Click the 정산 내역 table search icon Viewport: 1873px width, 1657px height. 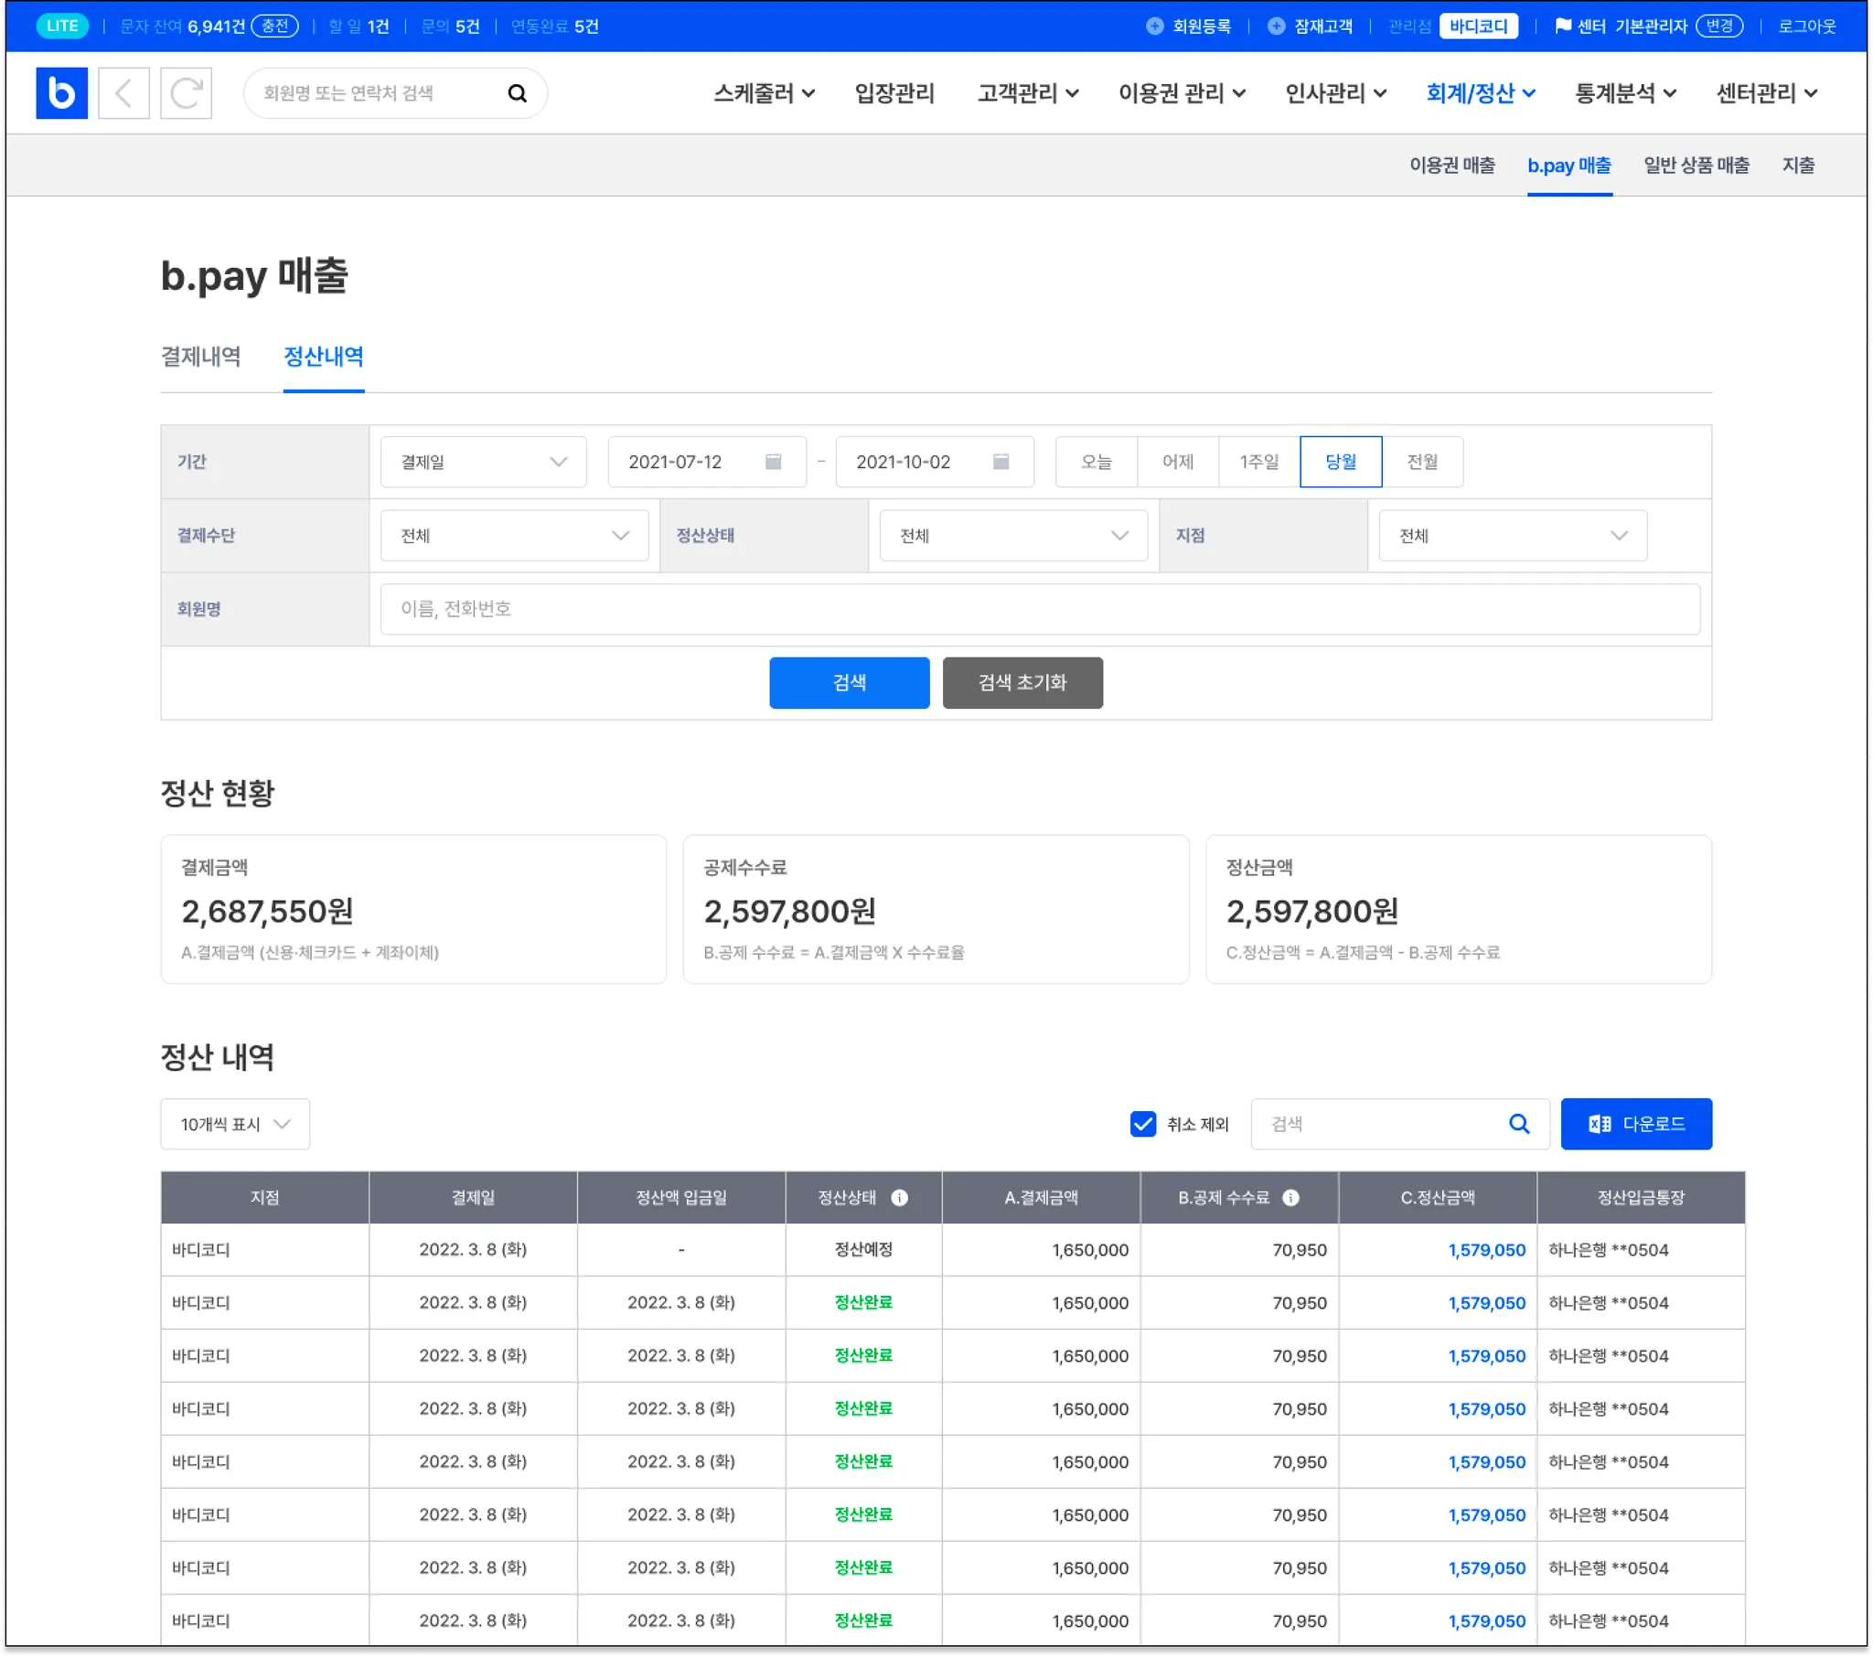[x=1518, y=1125]
